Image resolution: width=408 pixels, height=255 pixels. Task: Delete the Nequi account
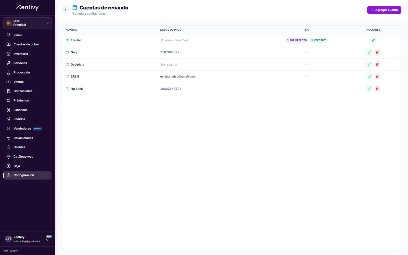click(x=377, y=53)
